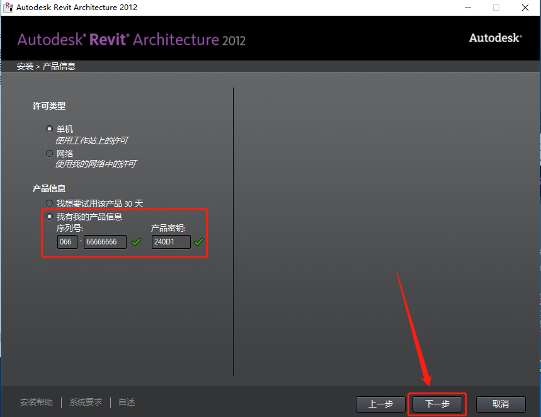This screenshot has width=541, height=417.
Task: Open the 自述 readme link
Action: point(127,402)
